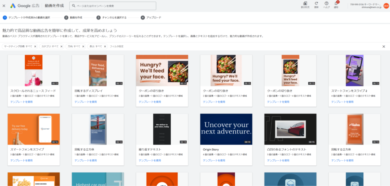Use template for スクロールされるニュース フィード
The image size is (390, 186).
point(21,102)
